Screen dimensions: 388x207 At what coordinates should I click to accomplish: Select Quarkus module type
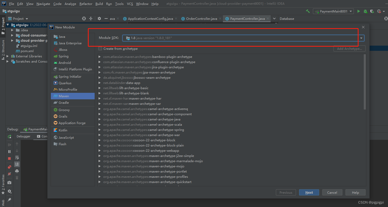pyautogui.click(x=73, y=83)
